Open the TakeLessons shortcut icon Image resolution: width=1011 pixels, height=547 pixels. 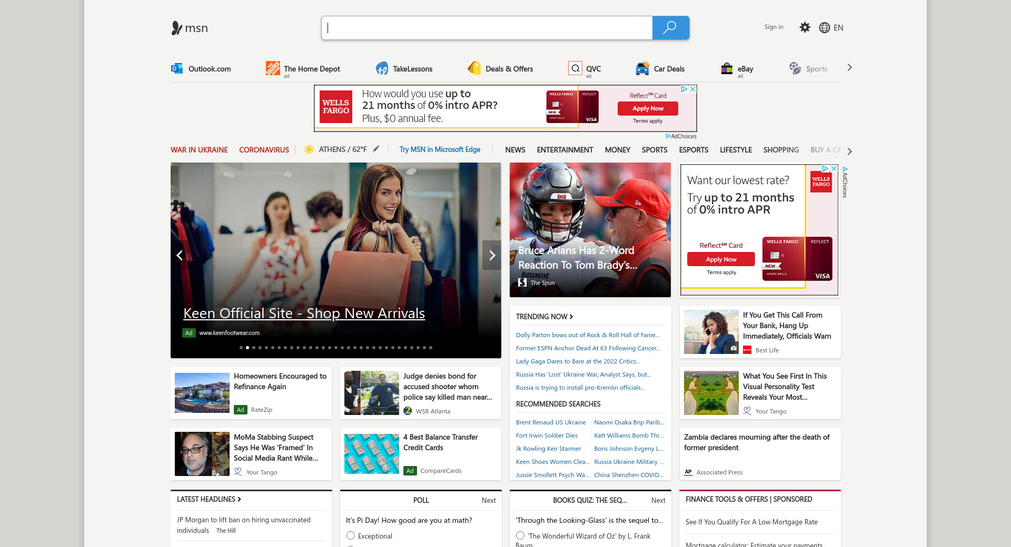(382, 68)
